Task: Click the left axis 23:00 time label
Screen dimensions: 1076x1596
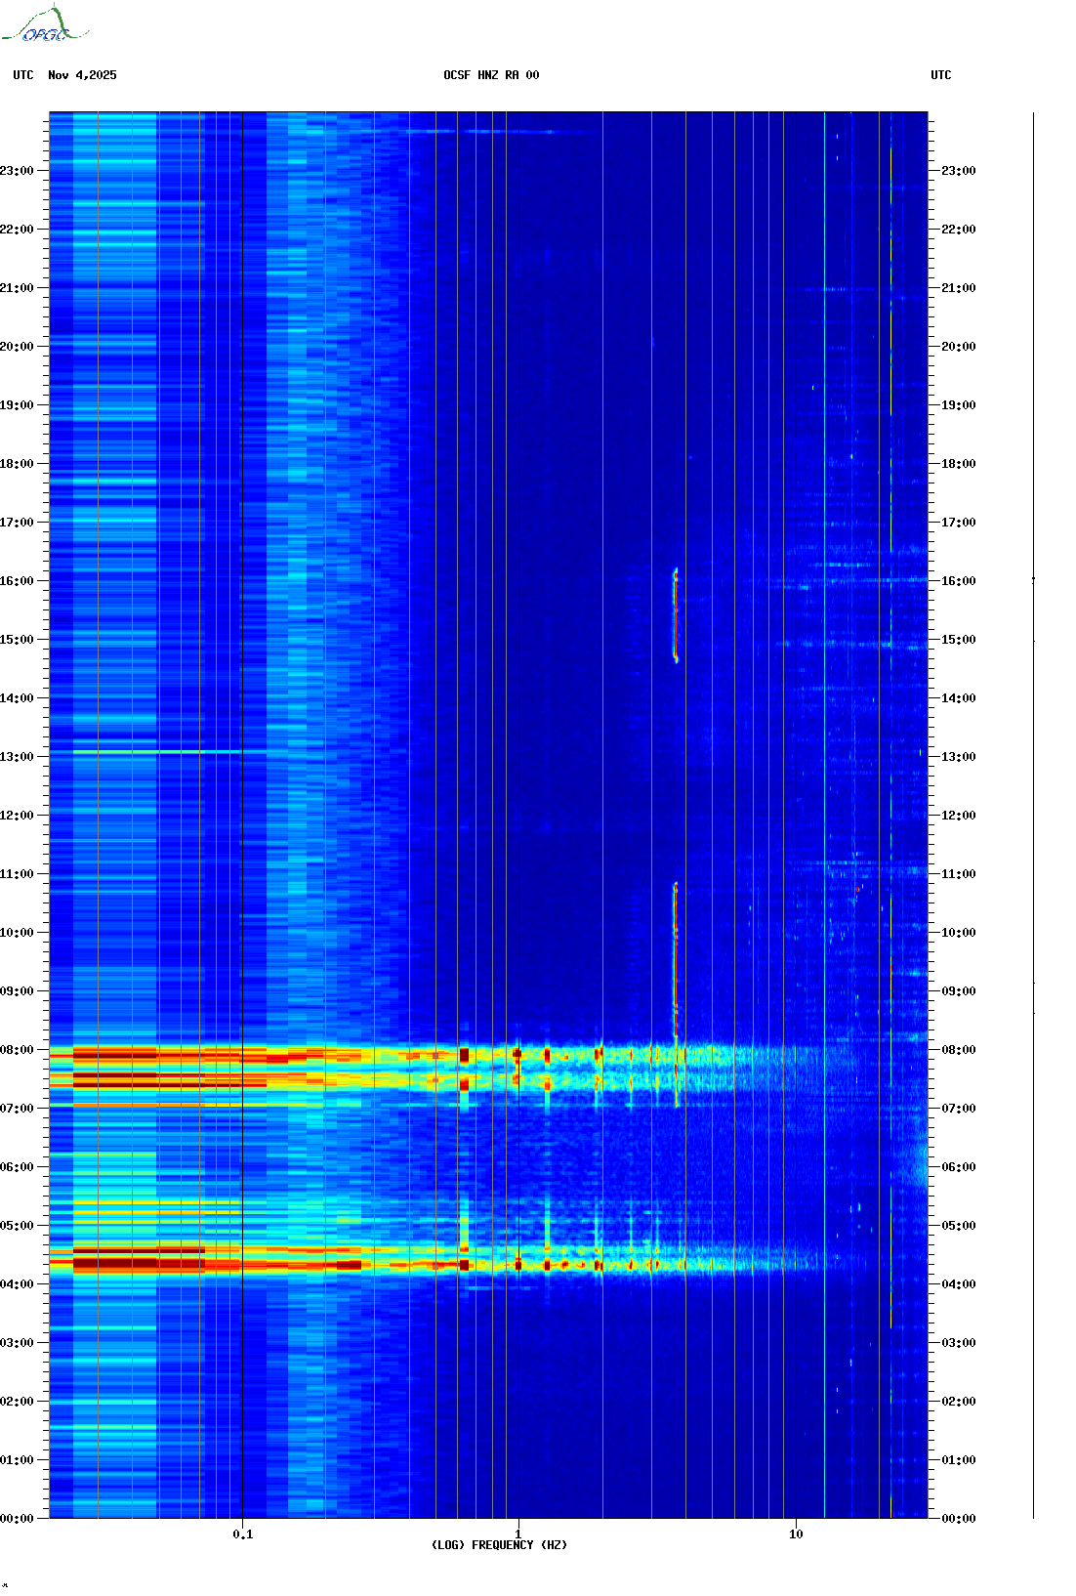Action: [17, 171]
